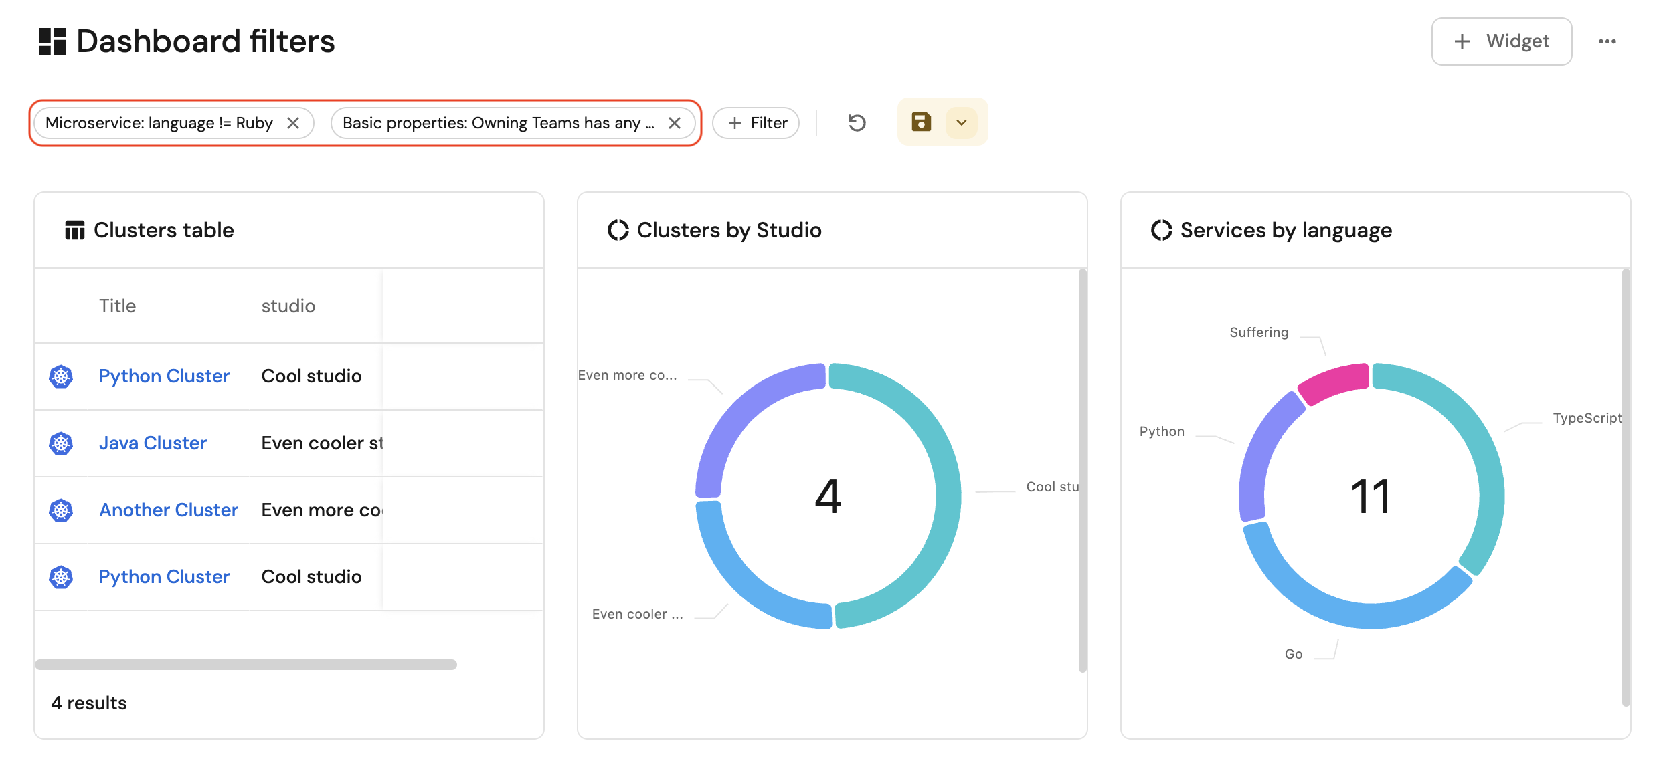Click the Clusters table horizontal scrollbar
The width and height of the screenshot is (1661, 769).
click(x=246, y=664)
